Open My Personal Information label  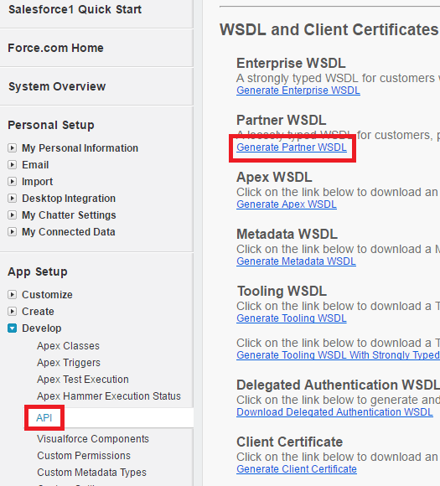click(80, 148)
